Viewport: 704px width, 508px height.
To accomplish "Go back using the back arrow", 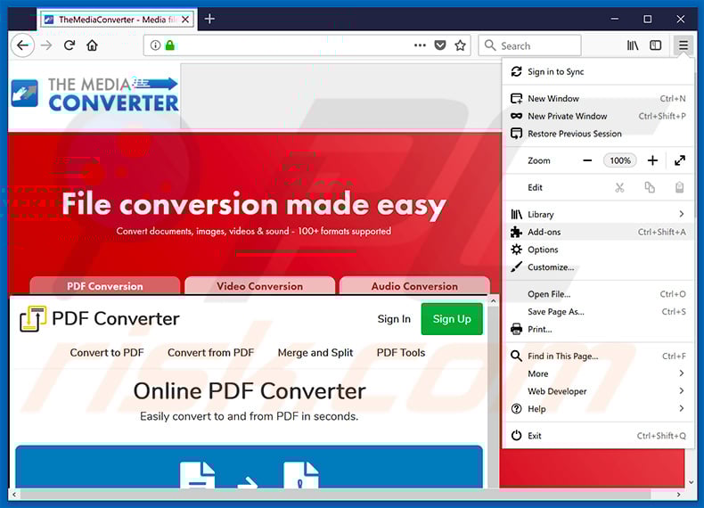I will [22, 45].
